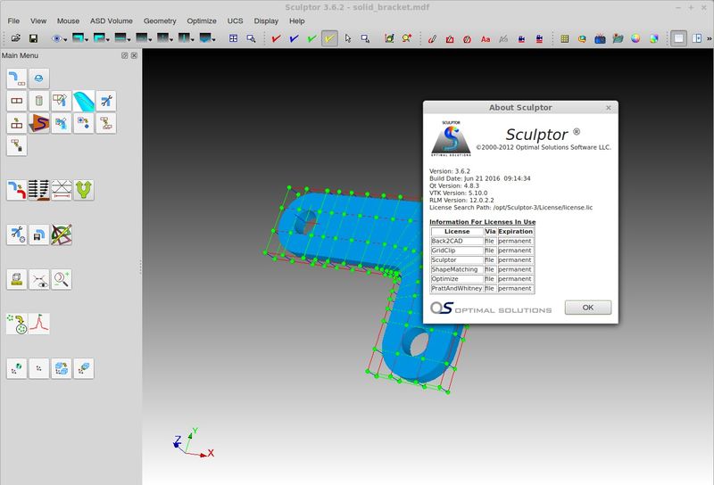
Task: Expand the toolbar overflow chevron
Action: pos(709,38)
